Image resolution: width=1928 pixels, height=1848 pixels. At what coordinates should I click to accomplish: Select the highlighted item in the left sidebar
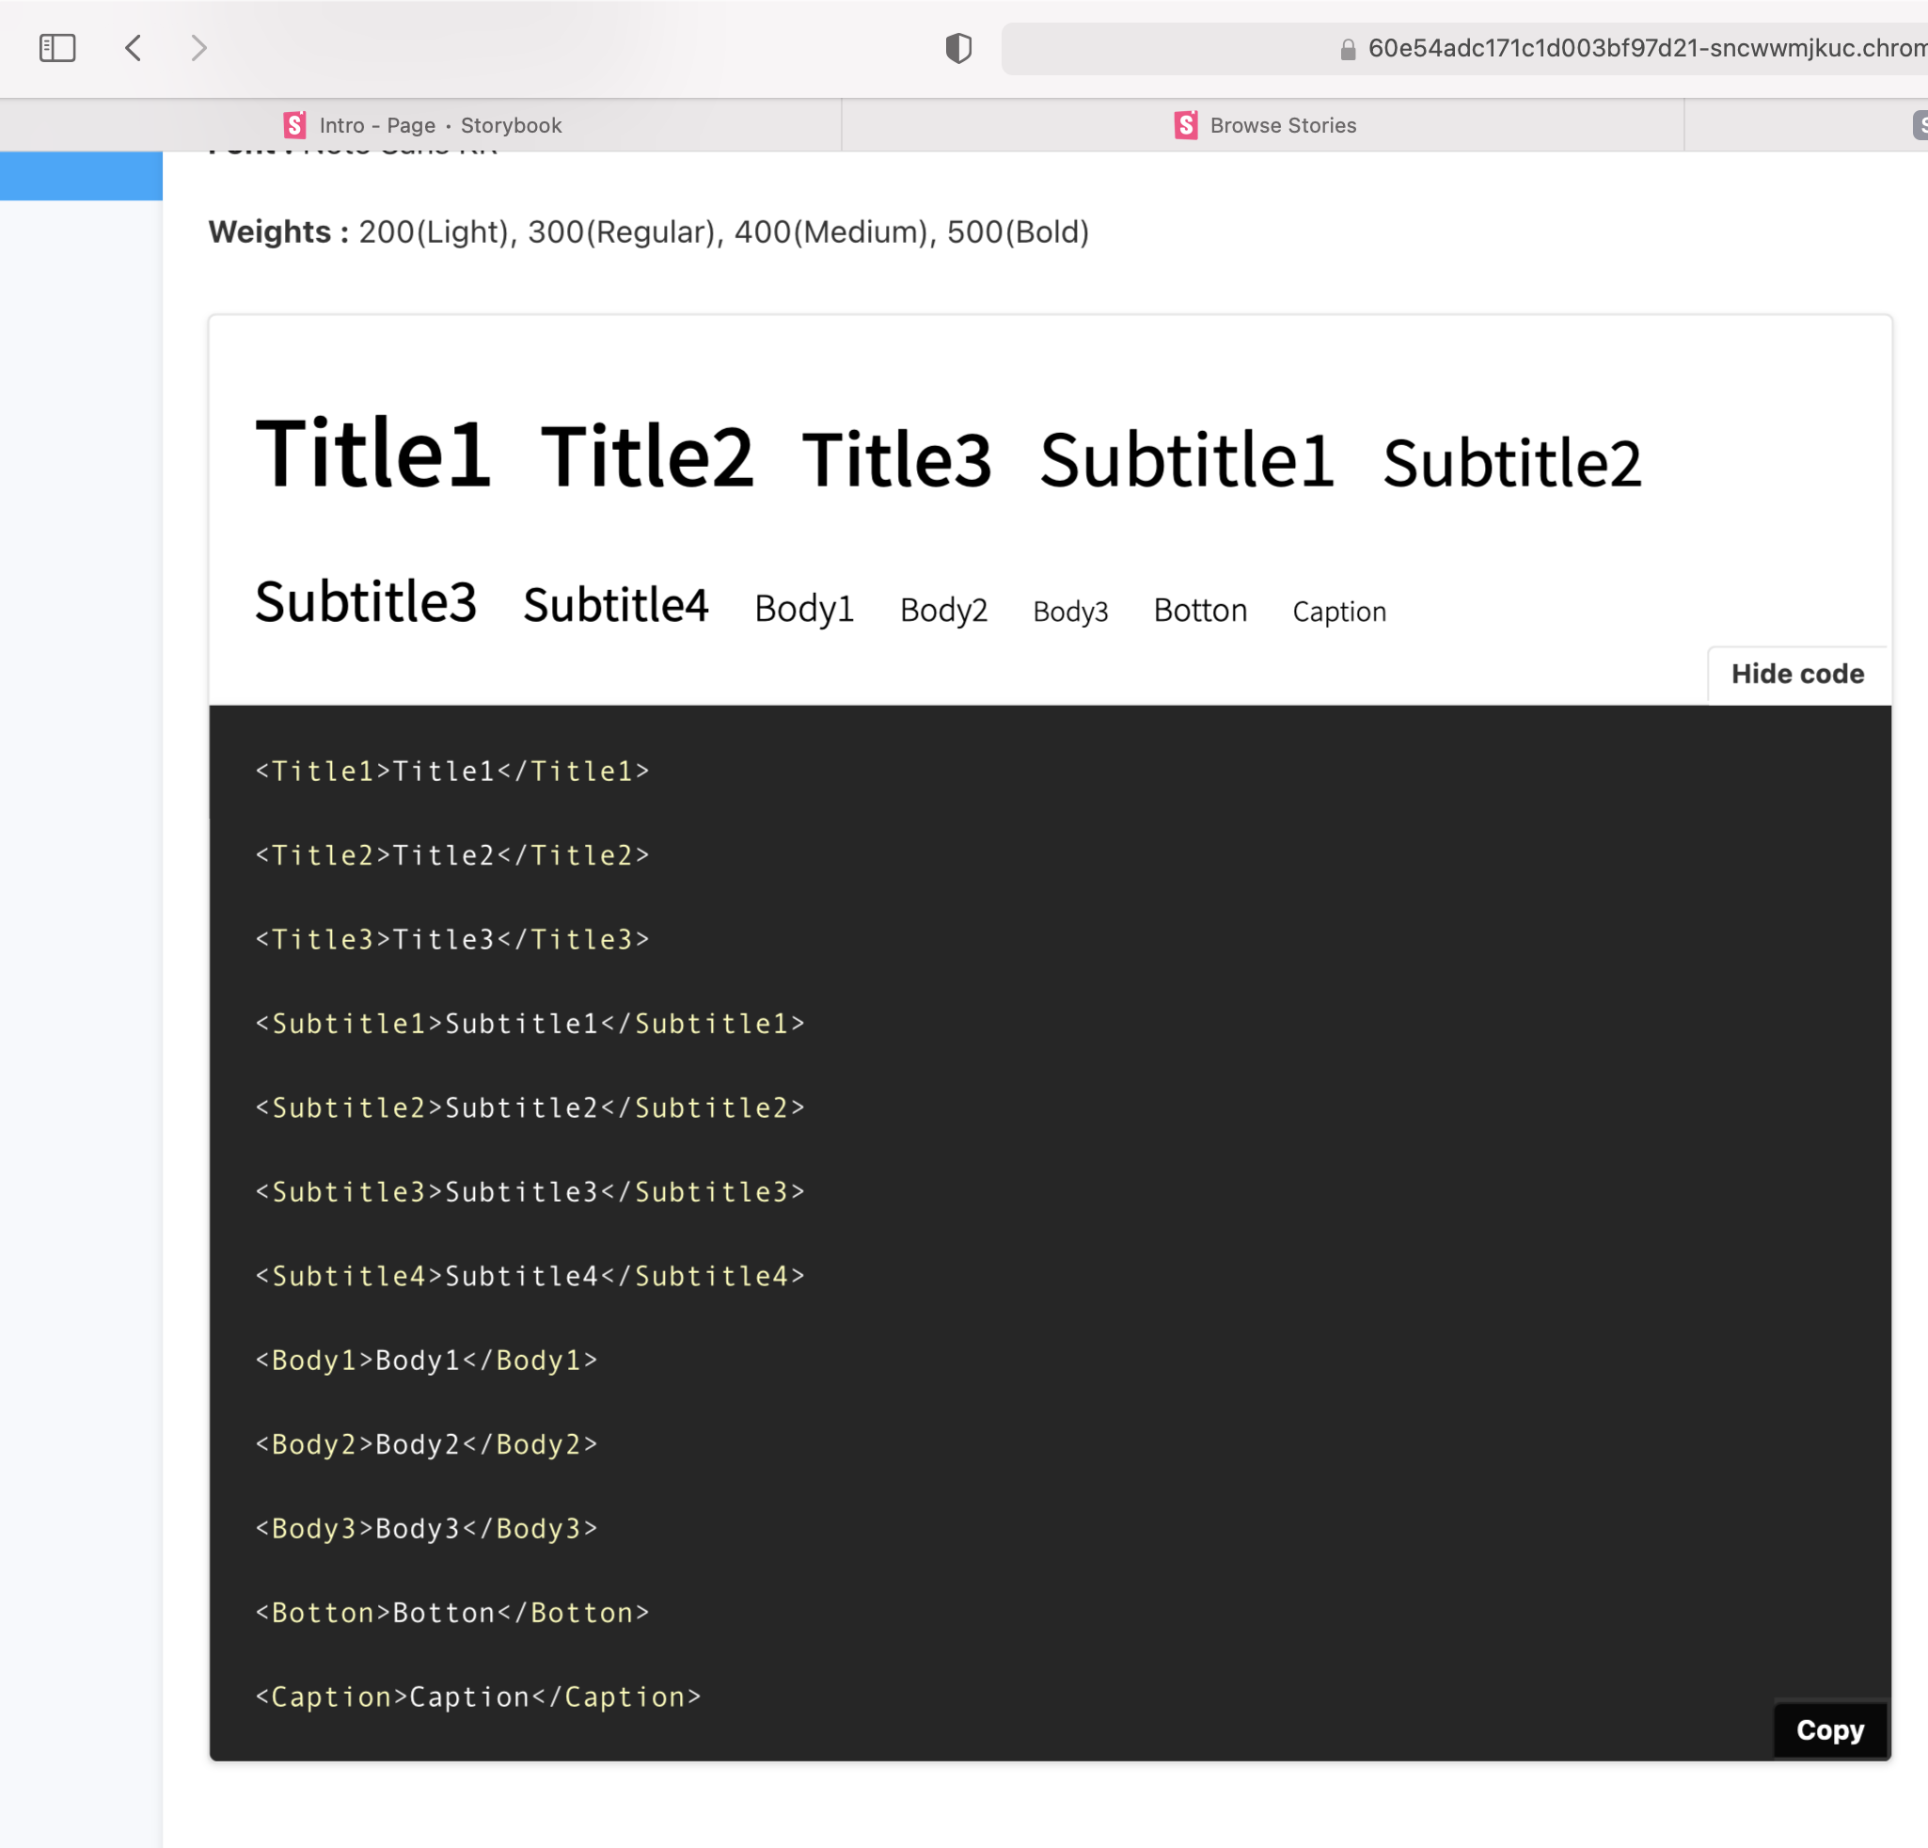point(81,176)
